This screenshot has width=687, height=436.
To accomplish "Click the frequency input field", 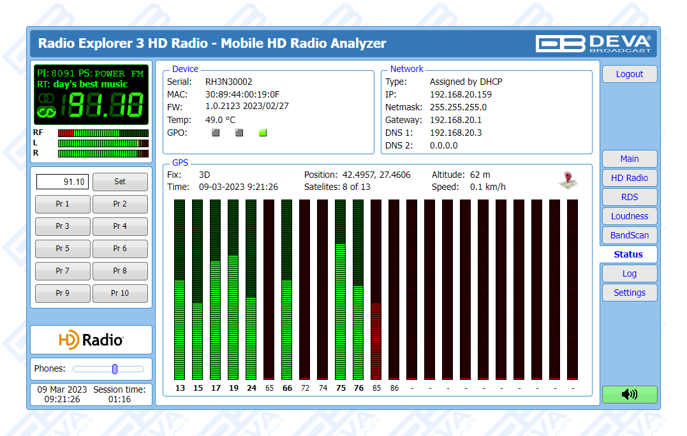I will pos(63,182).
